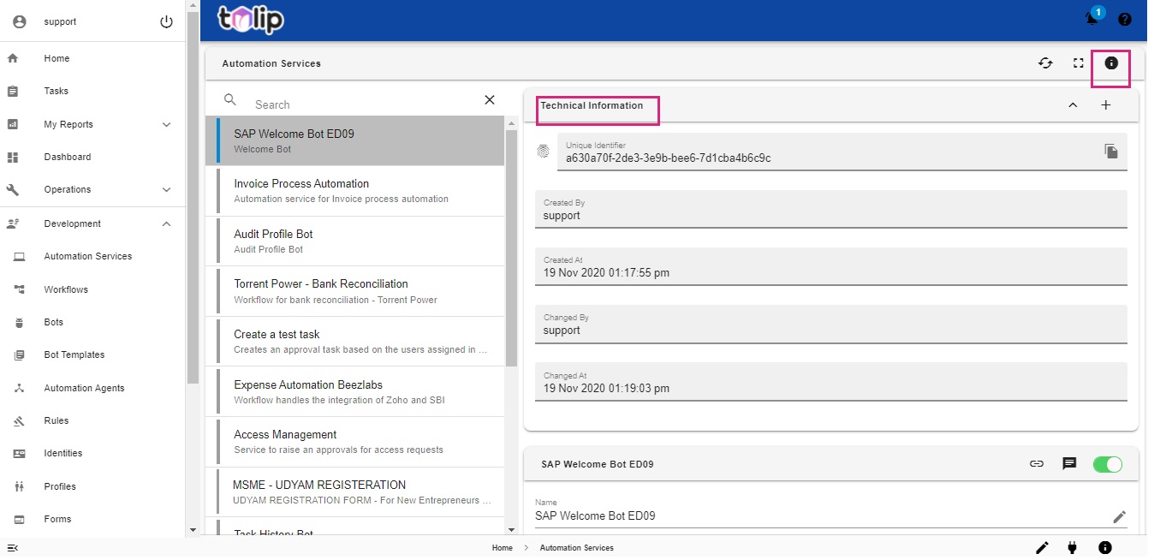
Task: Toggle fullscreen view icon
Action: tap(1079, 63)
